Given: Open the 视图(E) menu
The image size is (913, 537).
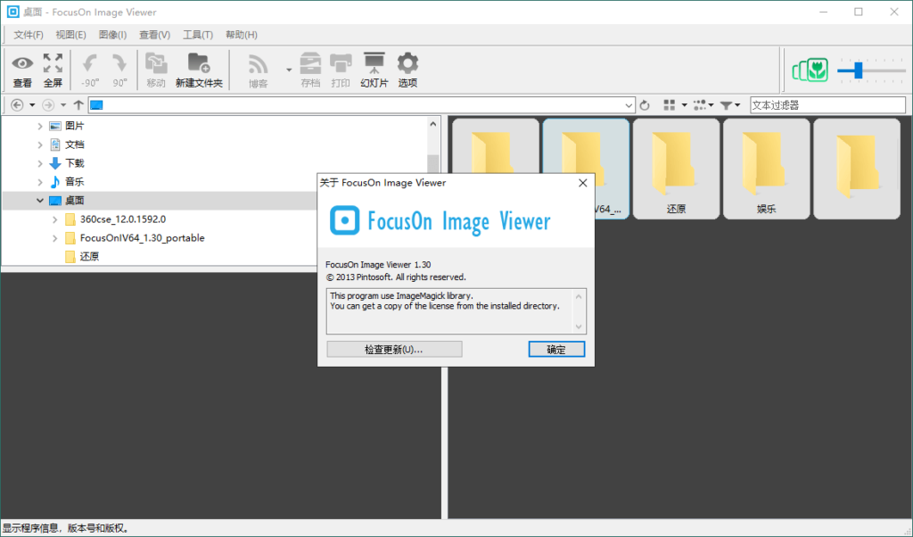Looking at the screenshot, I should pos(71,35).
